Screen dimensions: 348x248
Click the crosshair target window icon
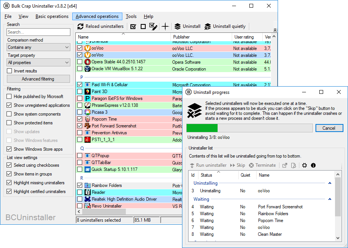[x=165, y=27]
